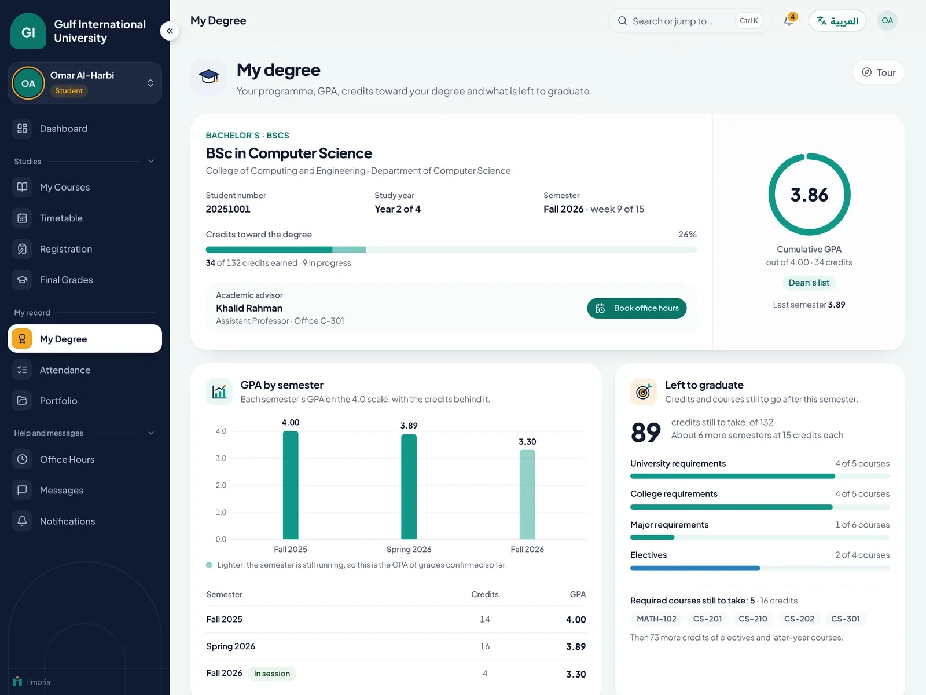Click the Credits toward the degree progress bar

tap(451, 250)
